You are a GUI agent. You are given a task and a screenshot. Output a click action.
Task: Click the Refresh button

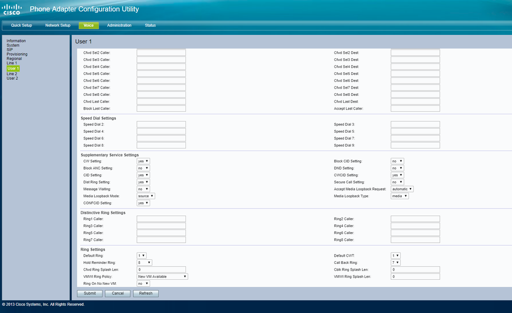[x=146, y=294]
